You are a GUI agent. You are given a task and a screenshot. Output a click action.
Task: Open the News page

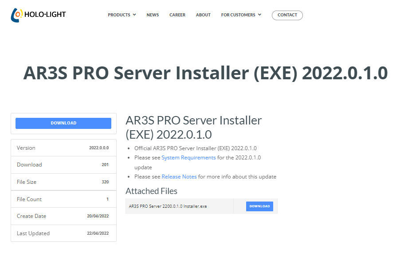153,15
